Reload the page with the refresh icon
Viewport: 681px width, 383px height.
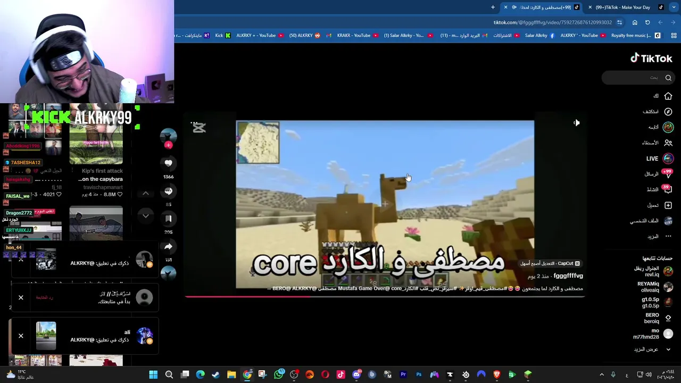[647, 22]
